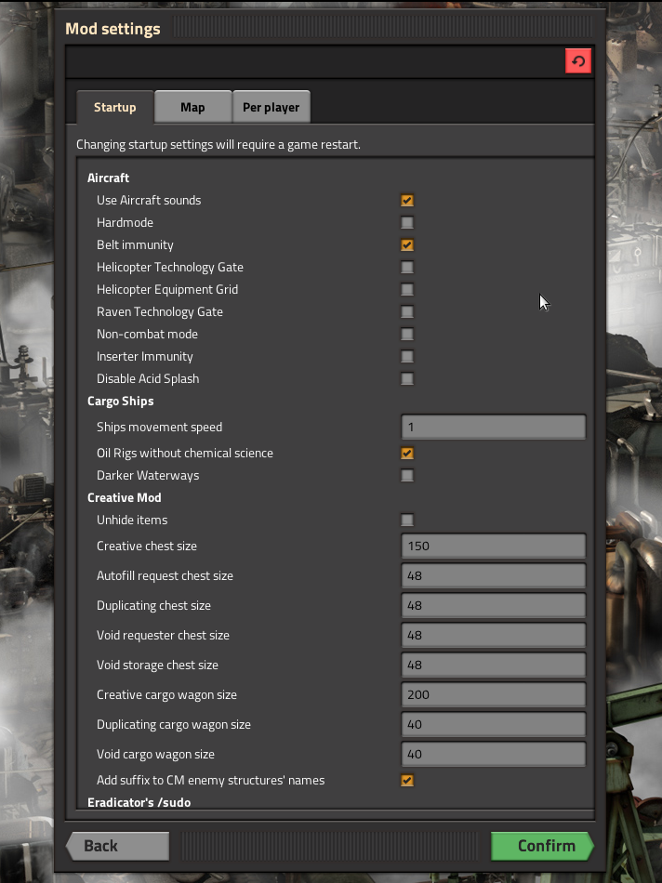Click Void storage chest size input
Viewport: 662px width, 883px height.
(x=493, y=666)
